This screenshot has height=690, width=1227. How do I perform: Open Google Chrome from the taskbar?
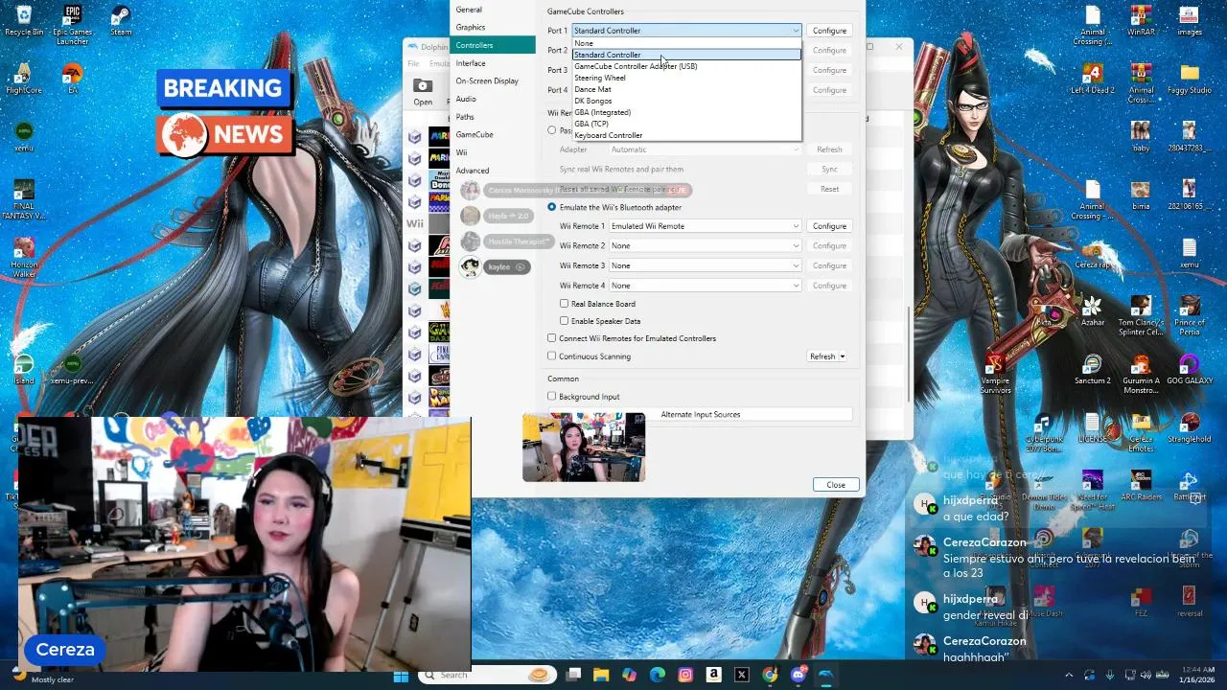(x=770, y=675)
